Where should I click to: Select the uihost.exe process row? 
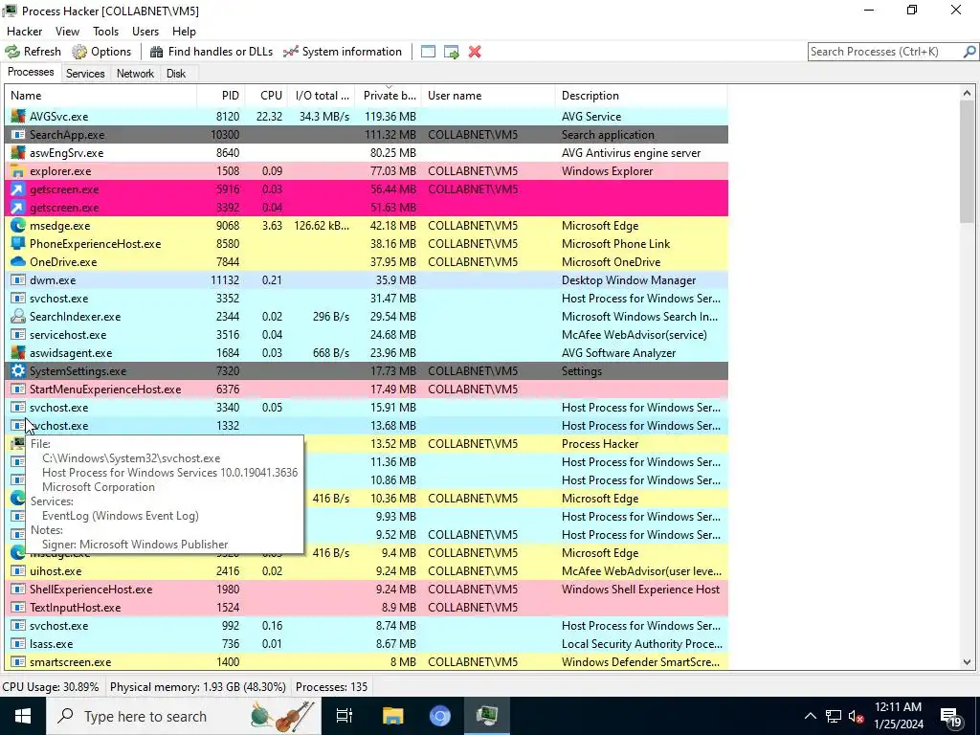367,570
